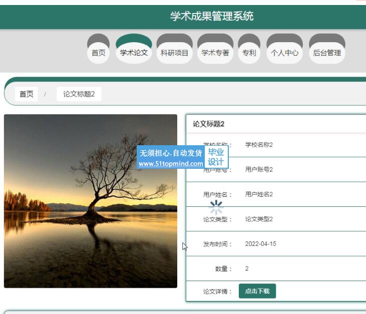Viewport: 366px width, 314px height.
Task: Select the 论文类型2 field value
Action: pyautogui.click(x=259, y=219)
